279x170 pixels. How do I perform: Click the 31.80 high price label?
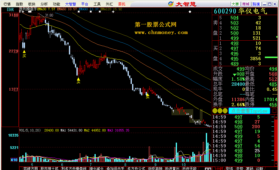pyautogui.click(x=49, y=15)
